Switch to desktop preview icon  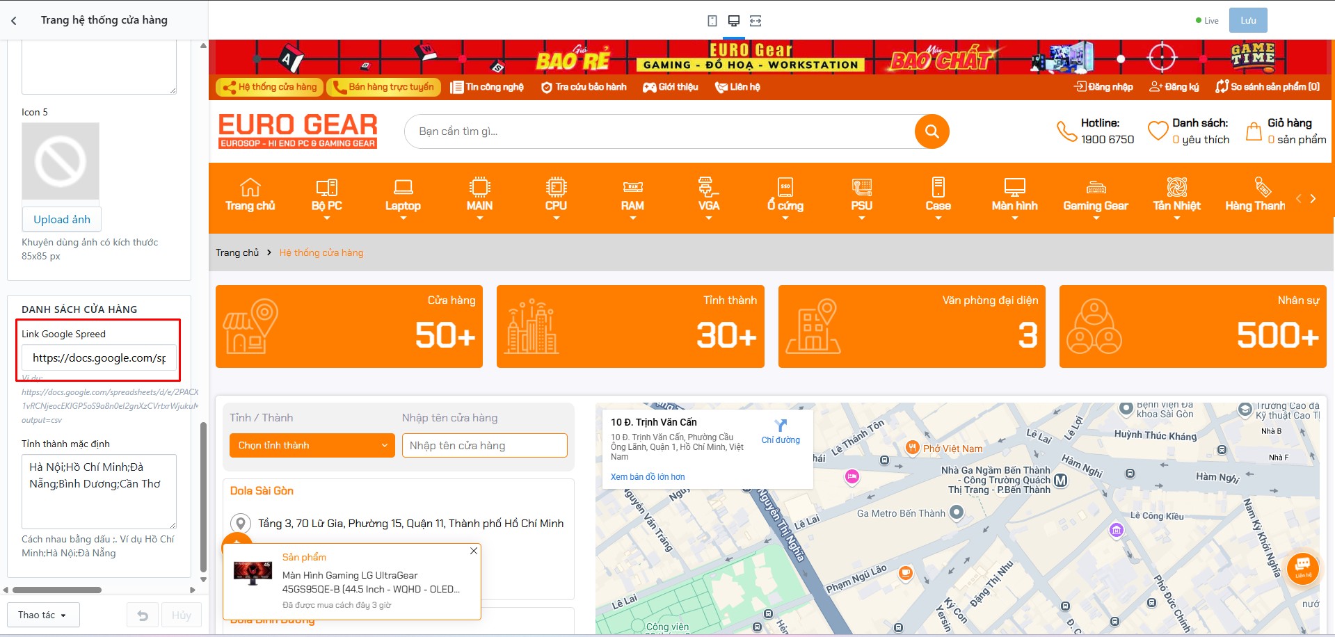coord(734,21)
